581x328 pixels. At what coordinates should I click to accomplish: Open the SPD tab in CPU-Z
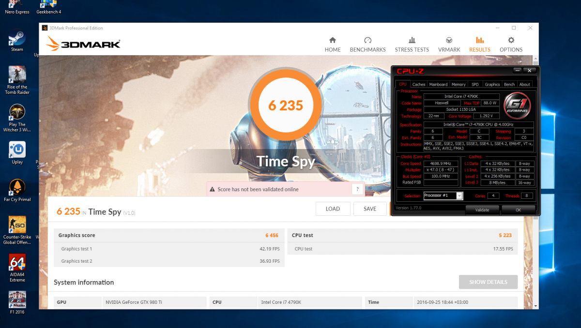pos(475,84)
